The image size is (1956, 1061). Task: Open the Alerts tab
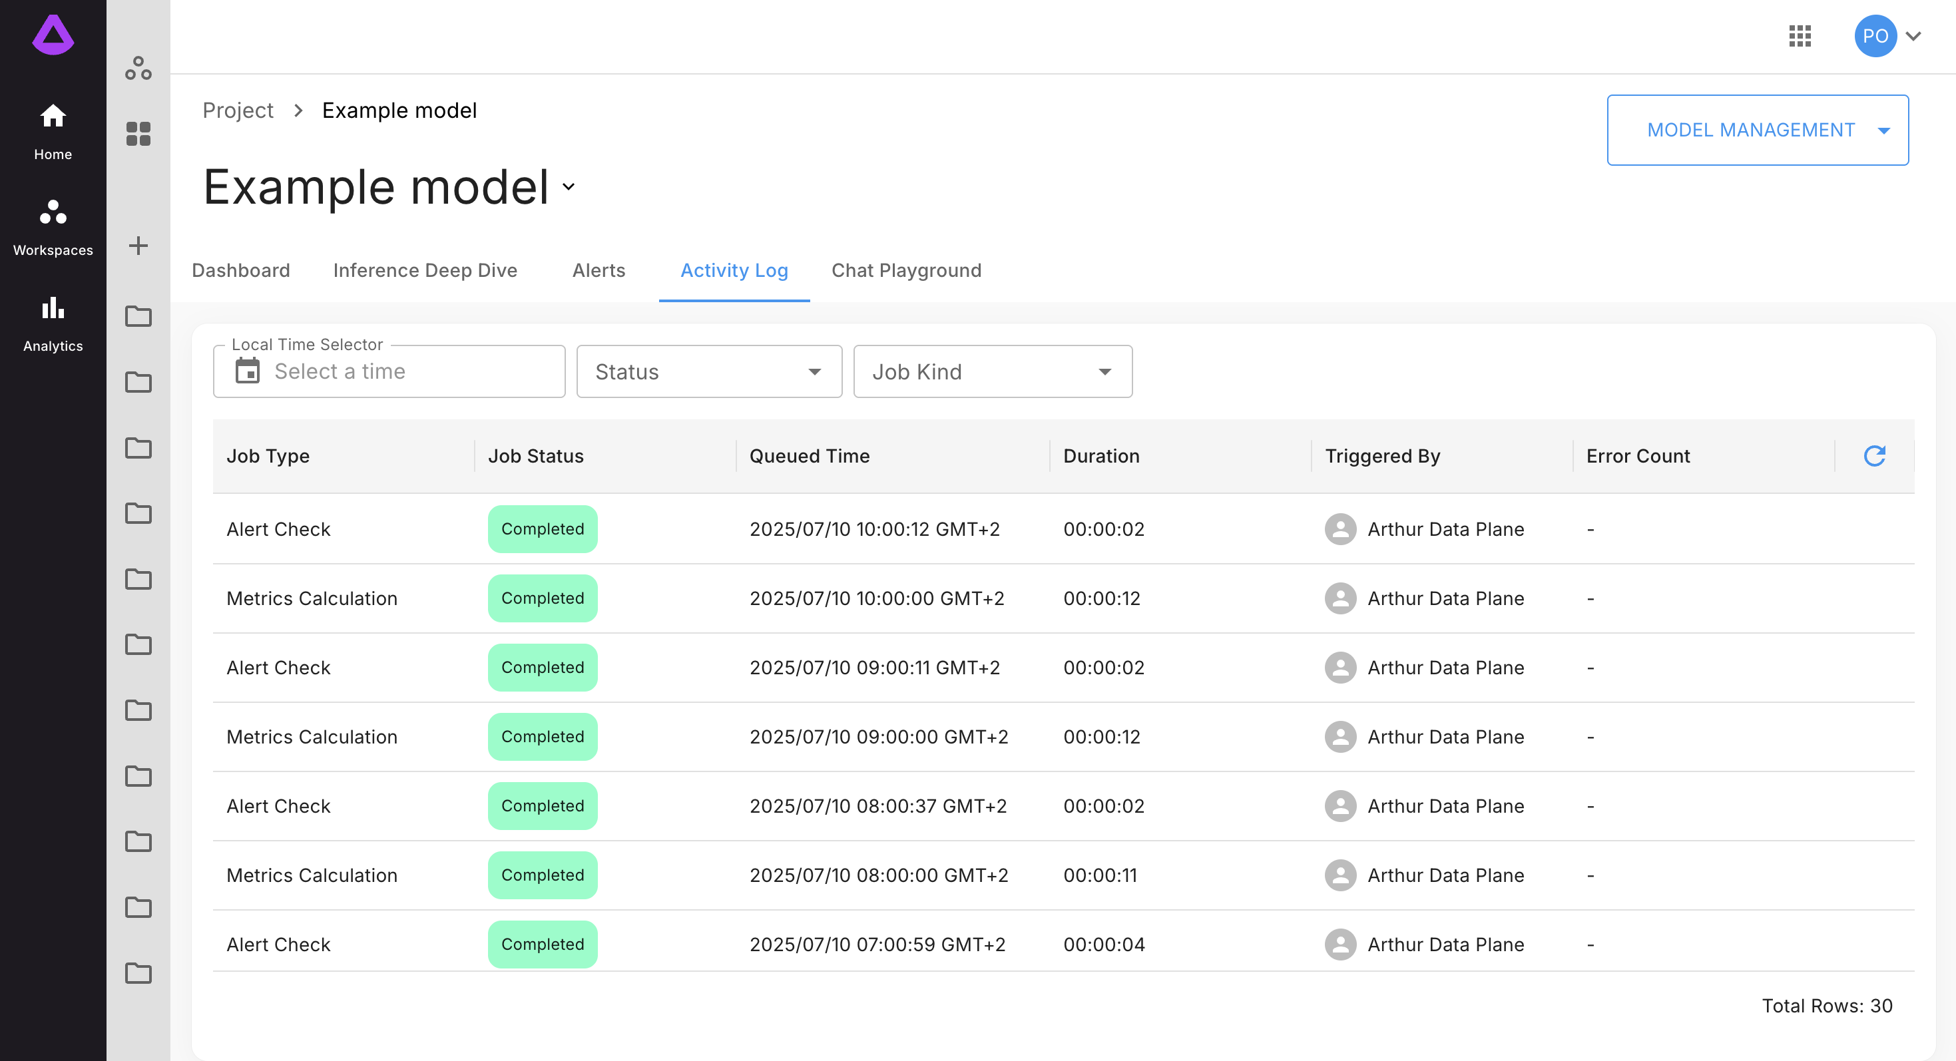point(599,270)
